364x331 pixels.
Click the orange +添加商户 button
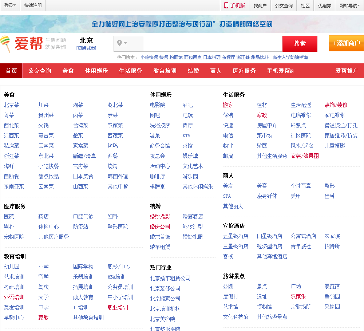[346, 43]
